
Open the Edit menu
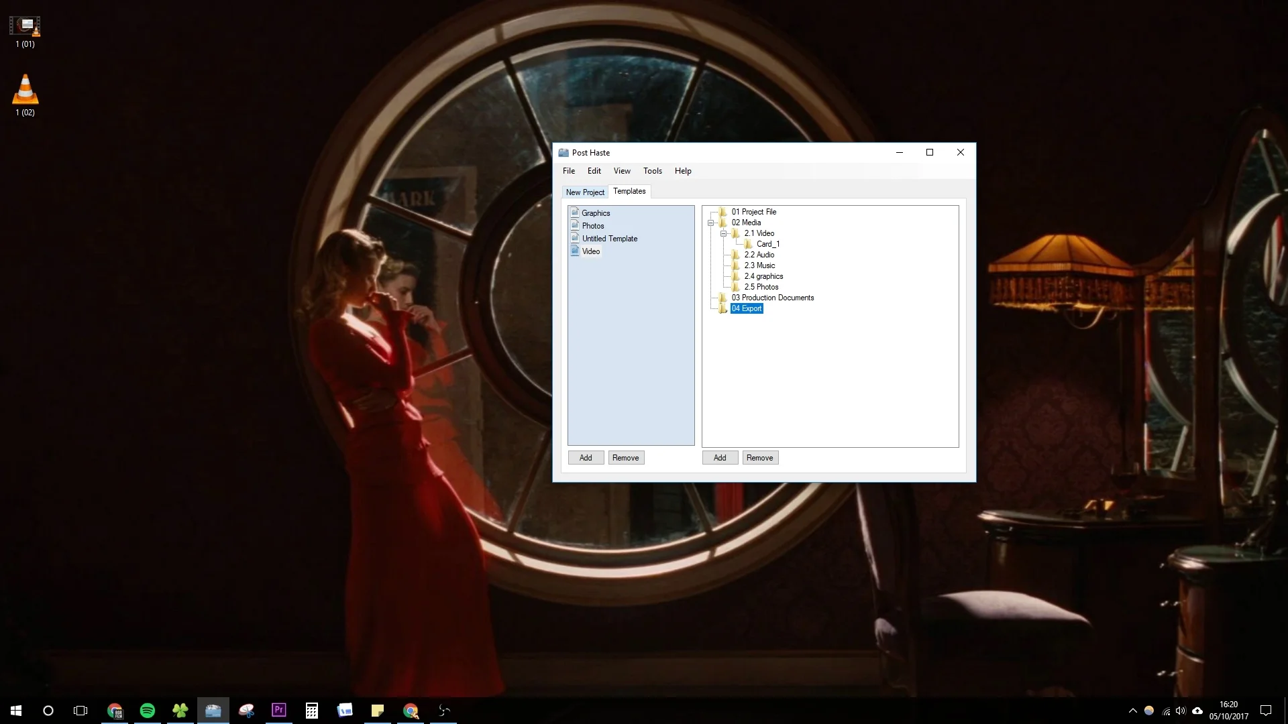594,171
